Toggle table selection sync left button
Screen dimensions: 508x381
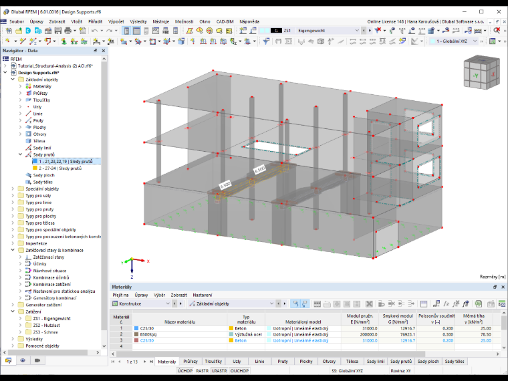click(295, 303)
